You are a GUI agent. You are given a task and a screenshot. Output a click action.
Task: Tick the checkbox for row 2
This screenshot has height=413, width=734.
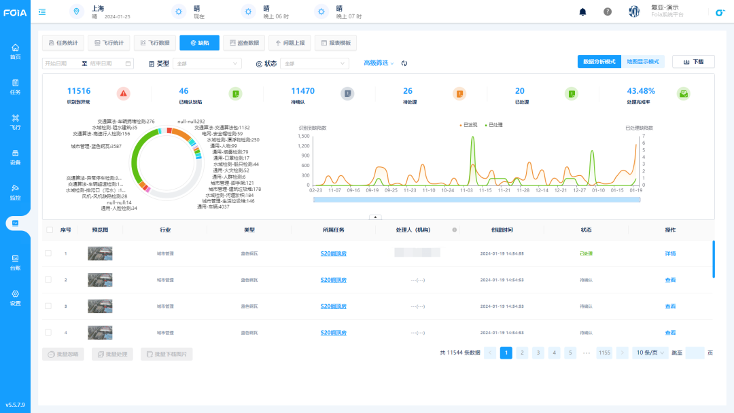pos(48,280)
